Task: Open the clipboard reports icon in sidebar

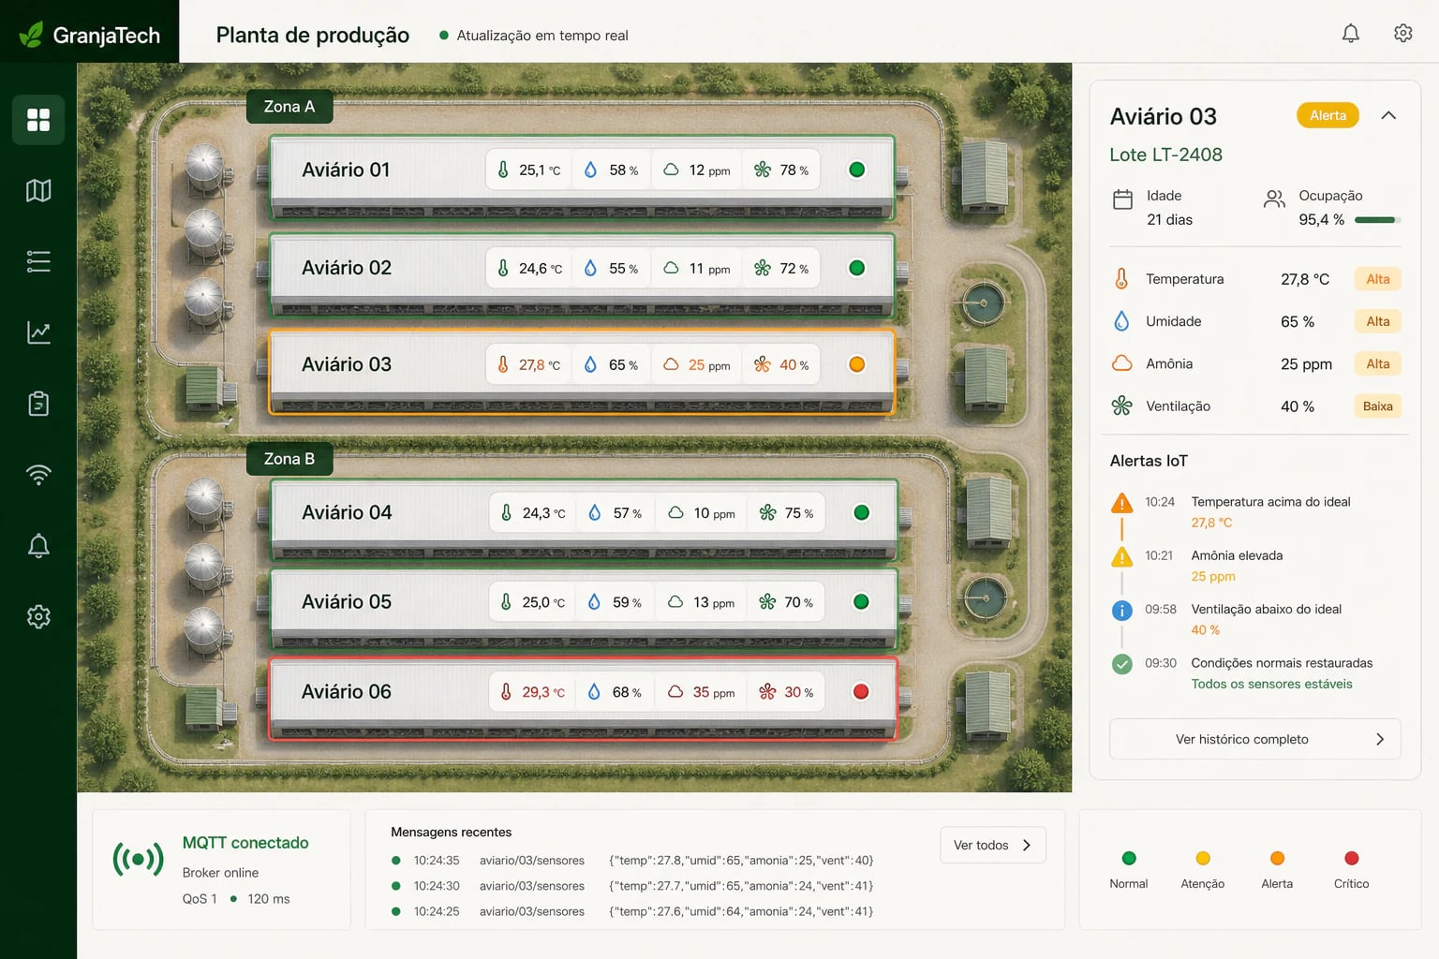Action: coord(38,404)
